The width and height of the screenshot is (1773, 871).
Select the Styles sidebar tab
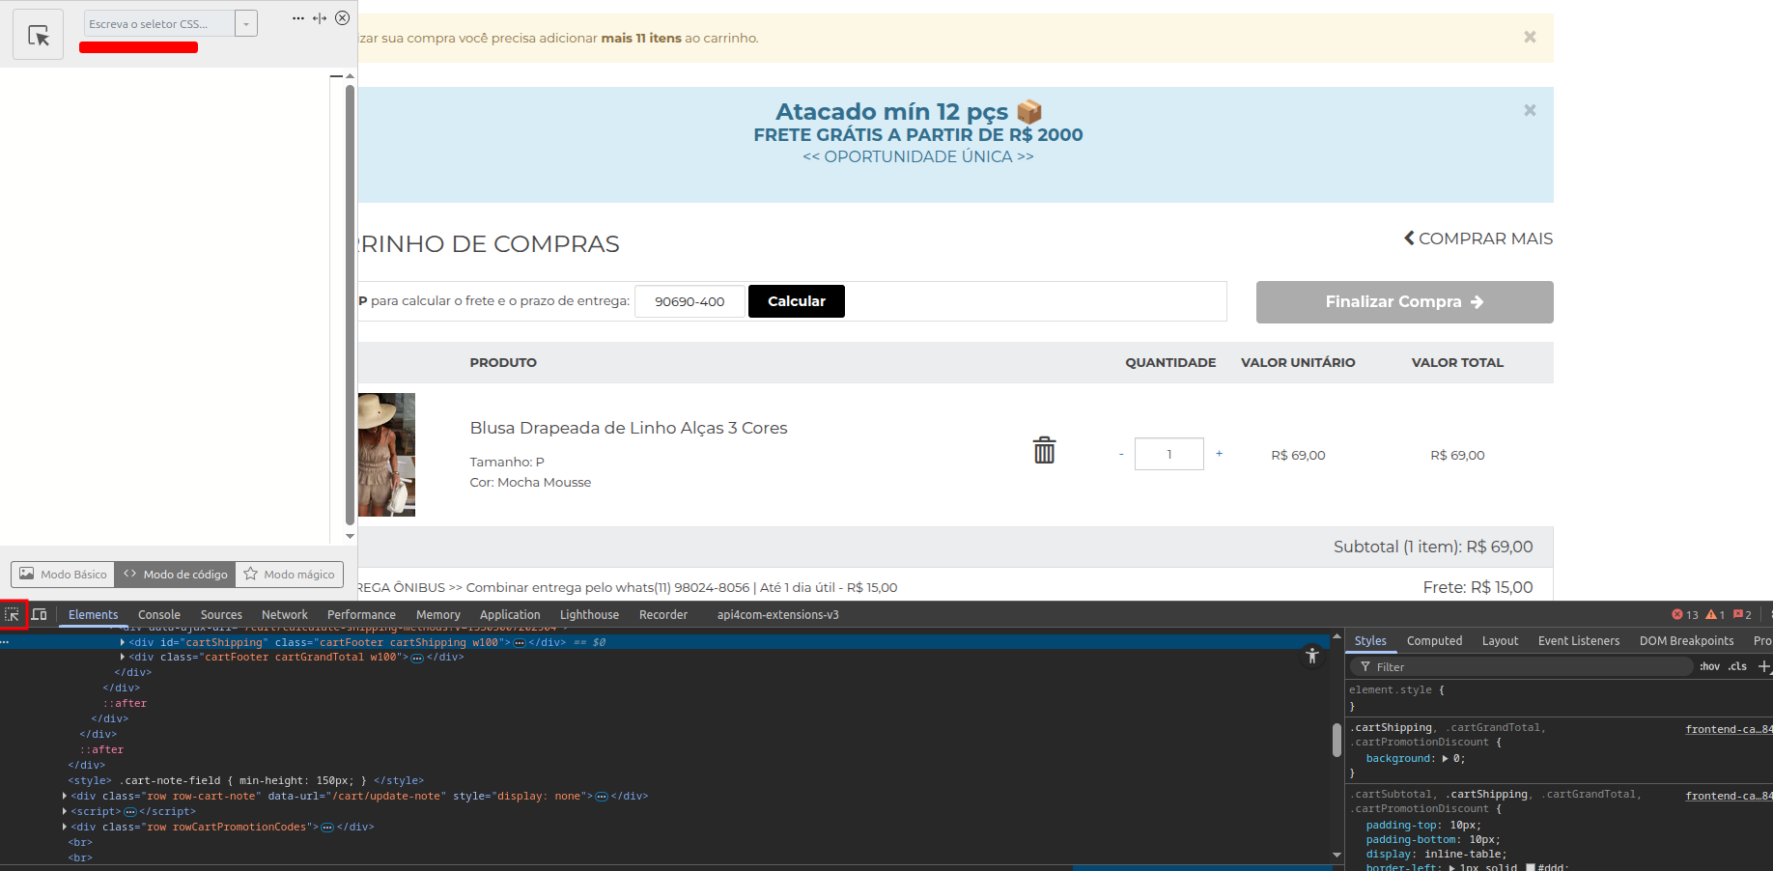click(x=1370, y=640)
